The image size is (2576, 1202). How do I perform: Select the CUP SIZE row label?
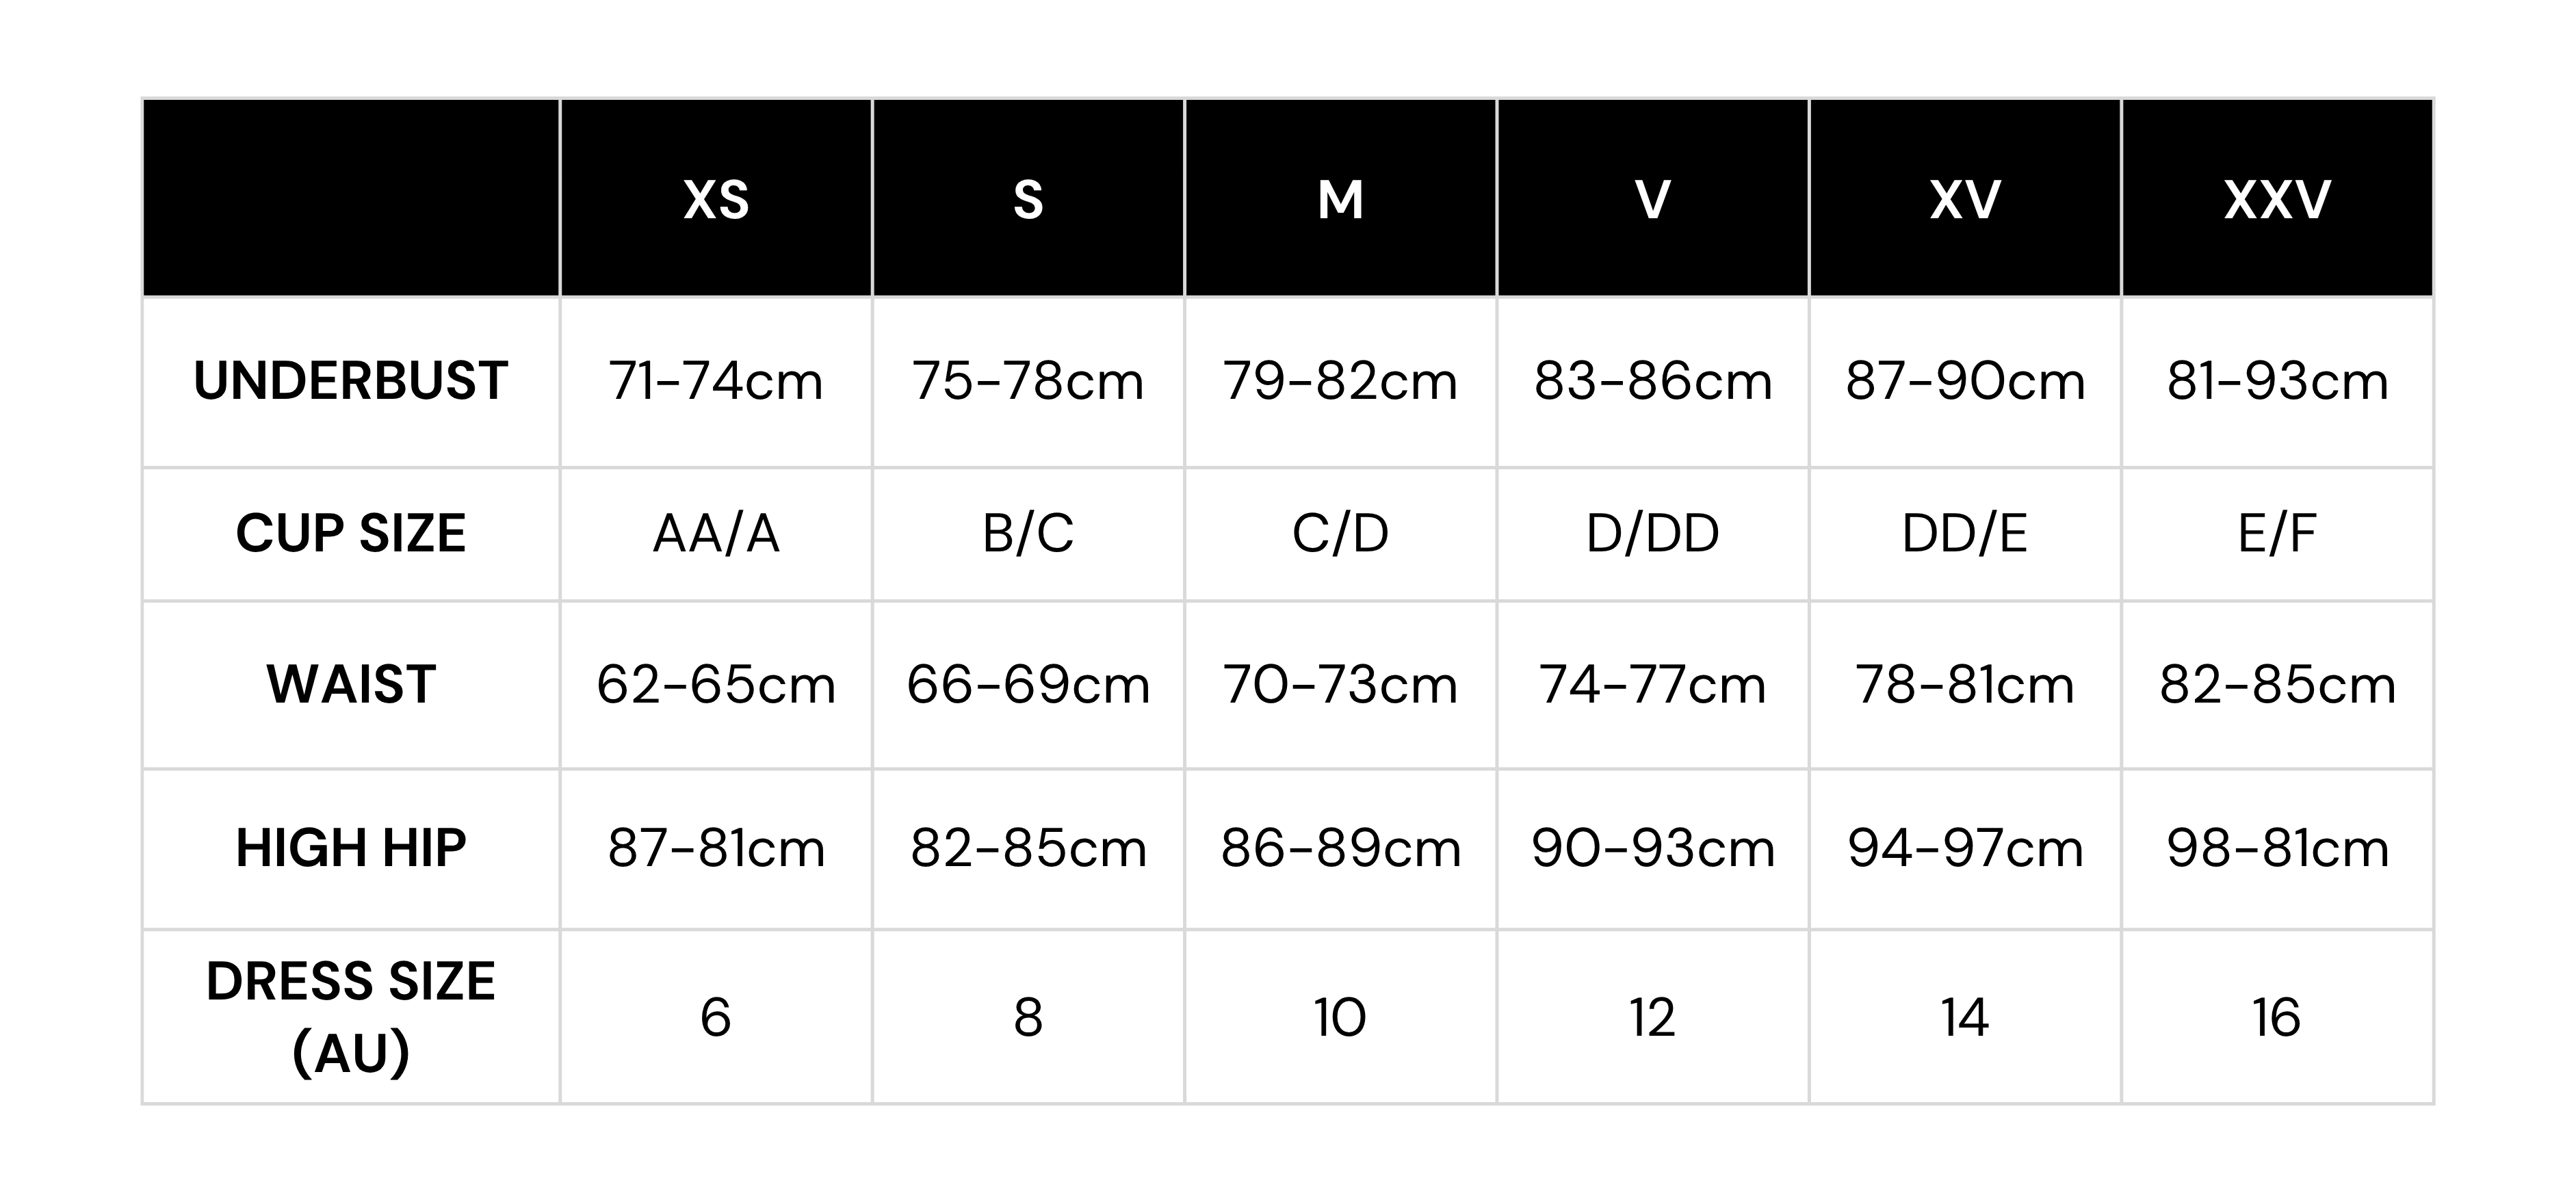[x=351, y=533]
